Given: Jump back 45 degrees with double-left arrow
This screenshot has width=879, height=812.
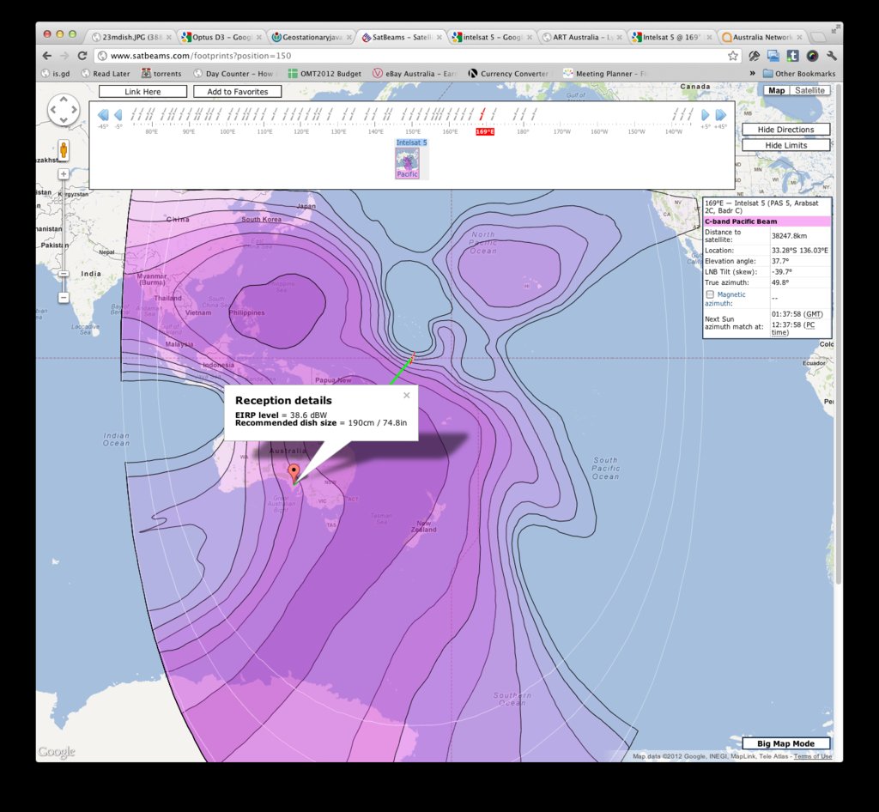Looking at the screenshot, I should (x=103, y=115).
